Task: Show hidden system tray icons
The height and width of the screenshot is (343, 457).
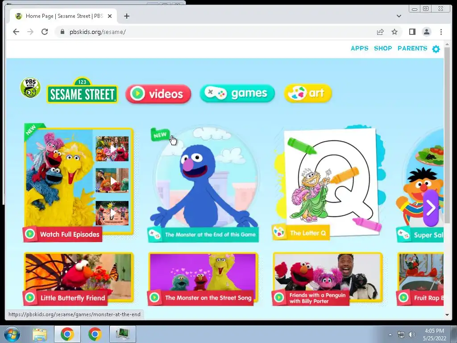Action: pyautogui.click(x=390, y=335)
